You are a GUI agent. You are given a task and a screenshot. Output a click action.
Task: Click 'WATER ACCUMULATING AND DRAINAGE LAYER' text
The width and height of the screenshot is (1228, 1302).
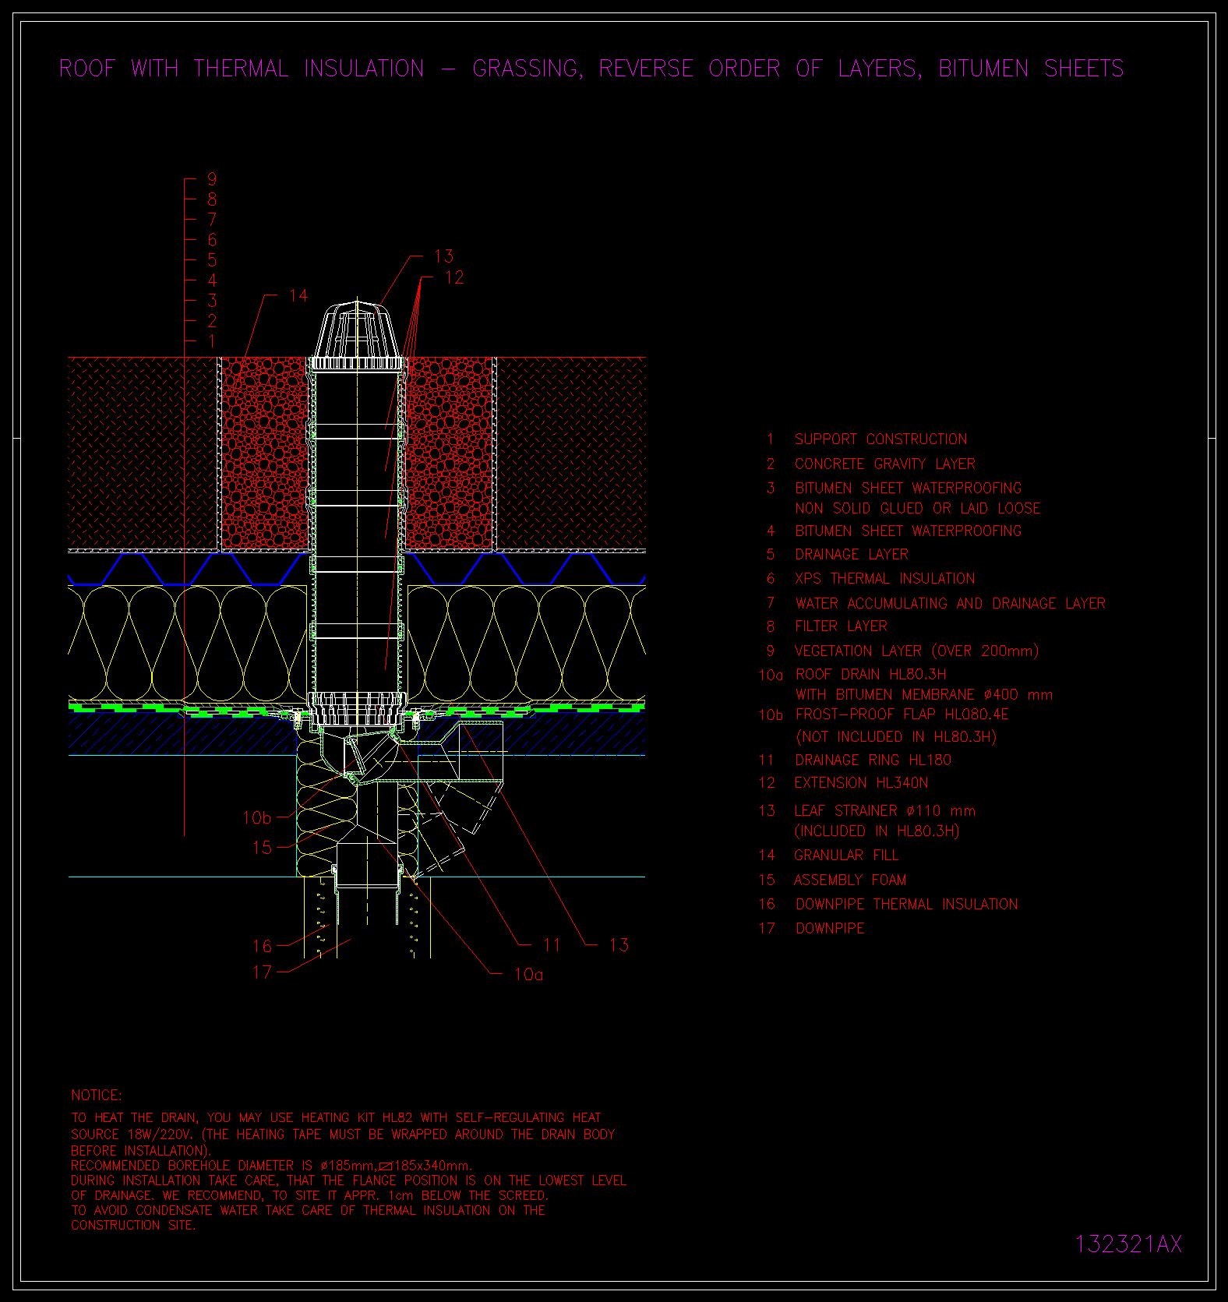[950, 604]
